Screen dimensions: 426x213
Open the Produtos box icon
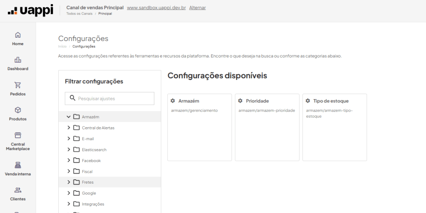click(17, 110)
